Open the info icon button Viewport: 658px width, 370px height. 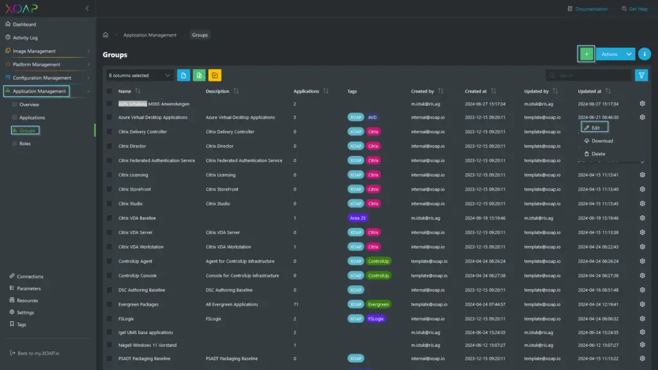644,54
